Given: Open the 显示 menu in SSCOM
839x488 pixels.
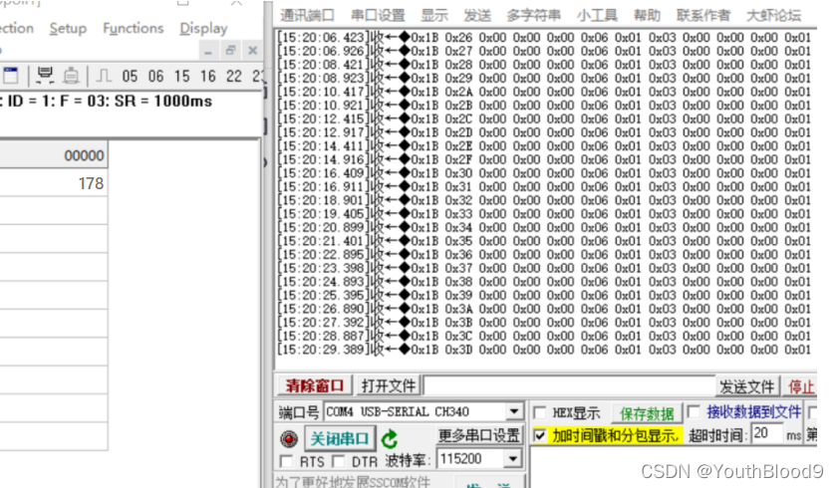Looking at the screenshot, I should 433,16.
